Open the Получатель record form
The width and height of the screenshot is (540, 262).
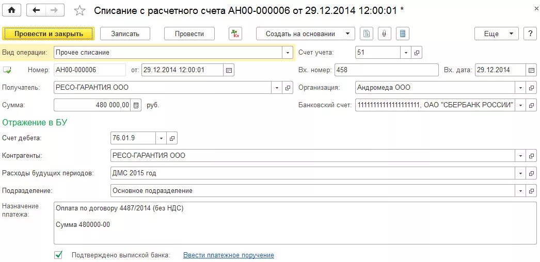(288, 88)
